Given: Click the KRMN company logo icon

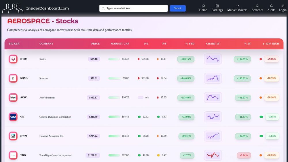Looking at the screenshot, I should point(13,78).
